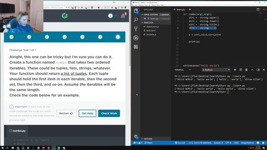Open the Explorer view in VS Code

136,11
